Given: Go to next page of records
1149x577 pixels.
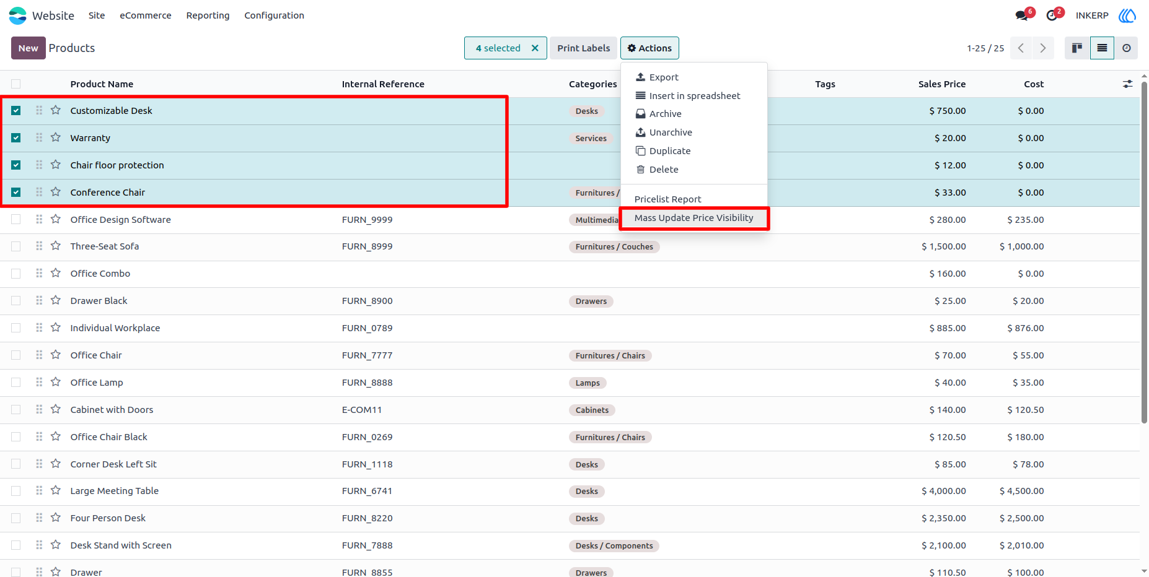Looking at the screenshot, I should point(1043,48).
